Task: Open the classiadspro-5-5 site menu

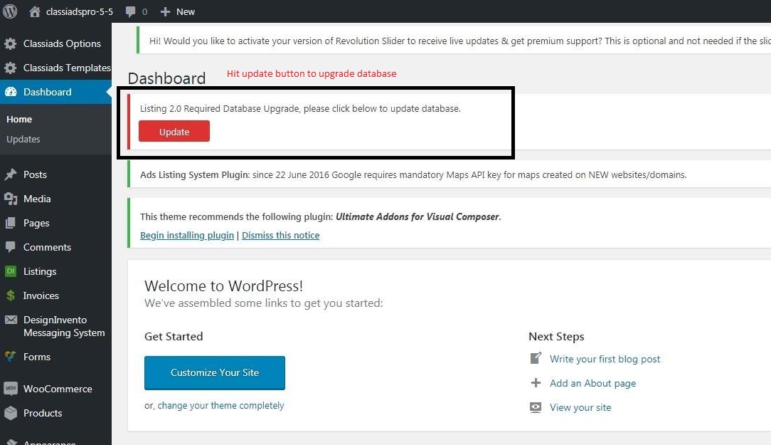Action: point(79,12)
